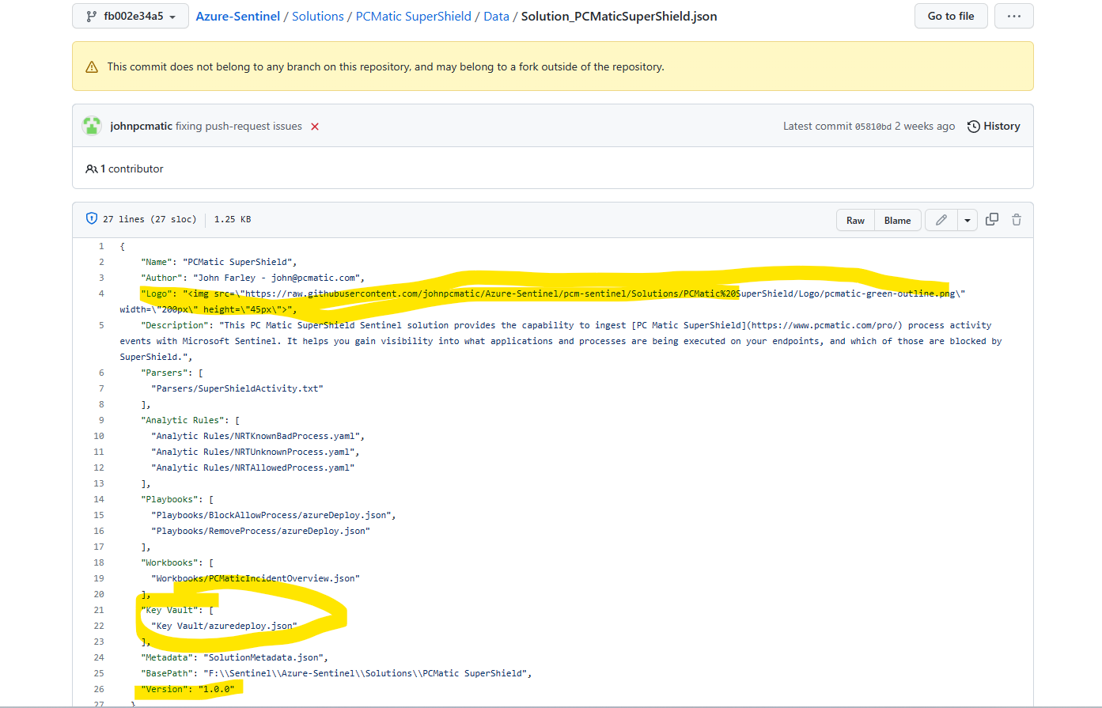Click the "BasePath" code line

(336, 673)
